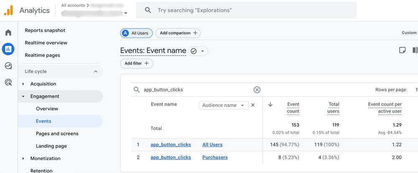Go to Realtime overview
Viewport: 418px width, 173px height.
[46, 43]
